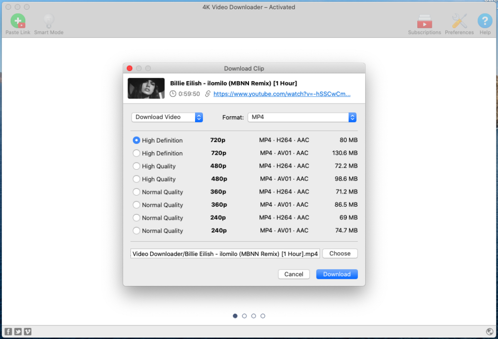Cancel the download dialog

[294, 274]
